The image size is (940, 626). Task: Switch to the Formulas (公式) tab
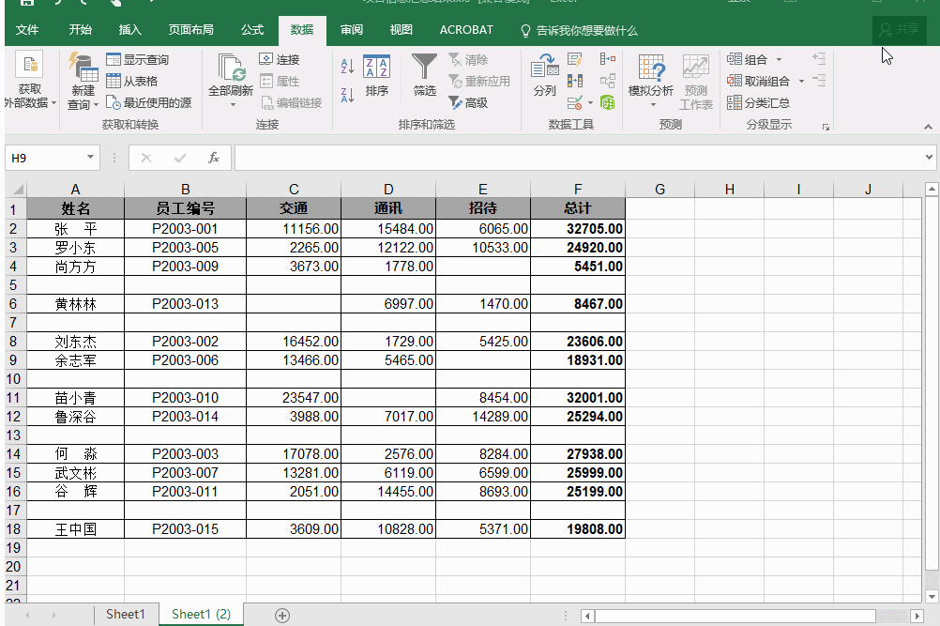[x=252, y=30]
